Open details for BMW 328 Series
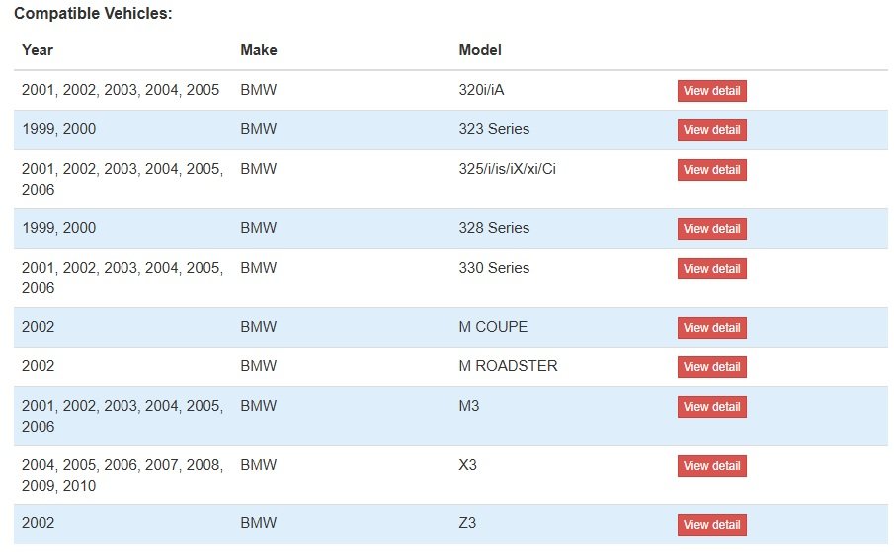Screen dimensions: 894x552 (x=711, y=229)
